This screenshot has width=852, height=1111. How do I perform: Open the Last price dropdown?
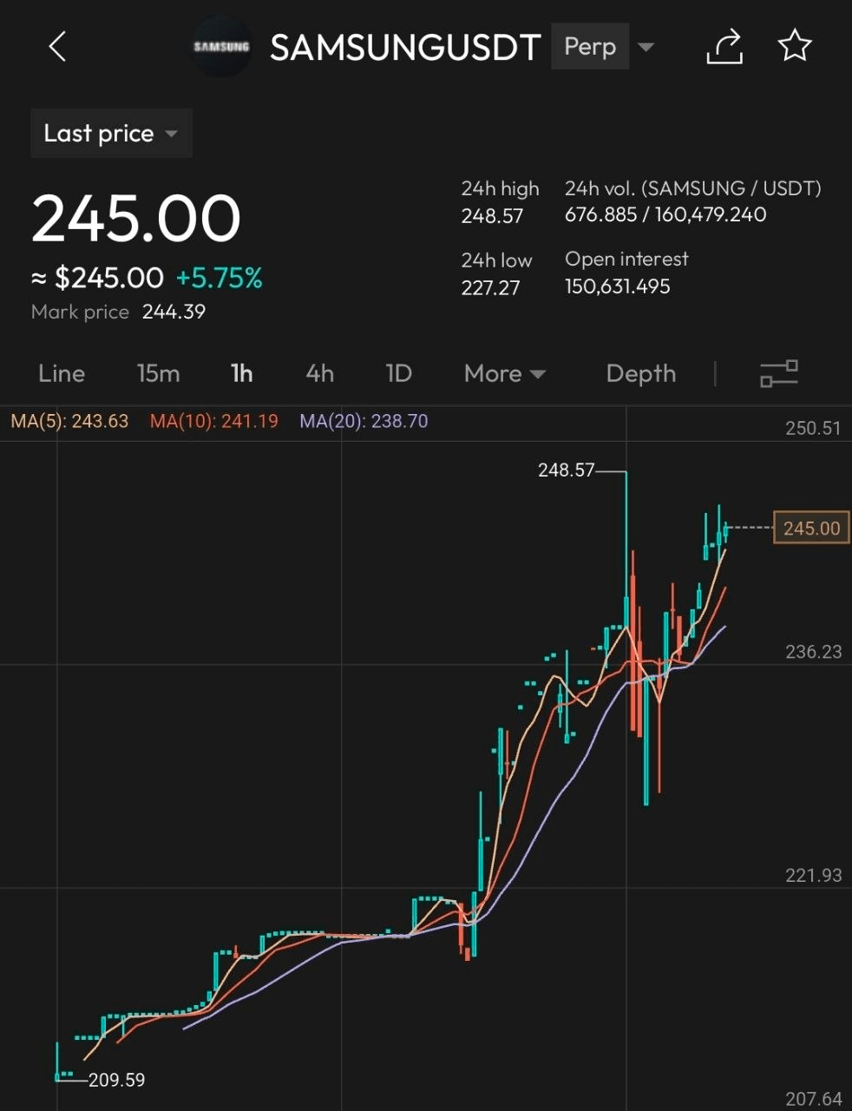tap(111, 134)
